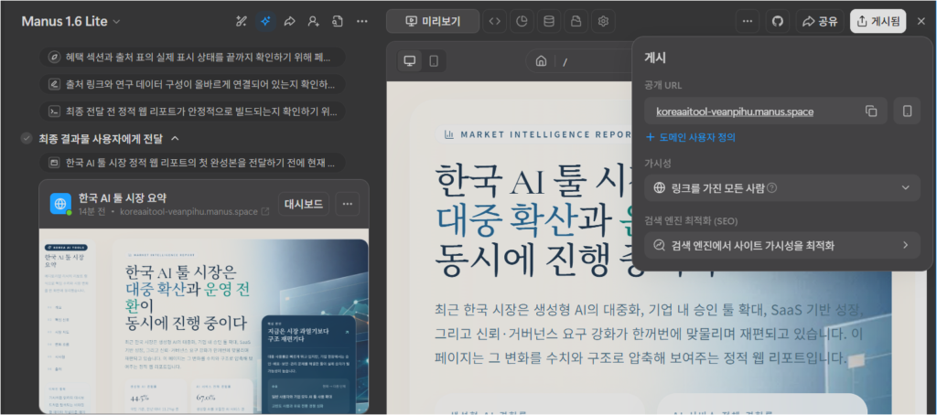Click the 대시보드 button on site card
The width and height of the screenshot is (937, 415).
[x=304, y=204]
